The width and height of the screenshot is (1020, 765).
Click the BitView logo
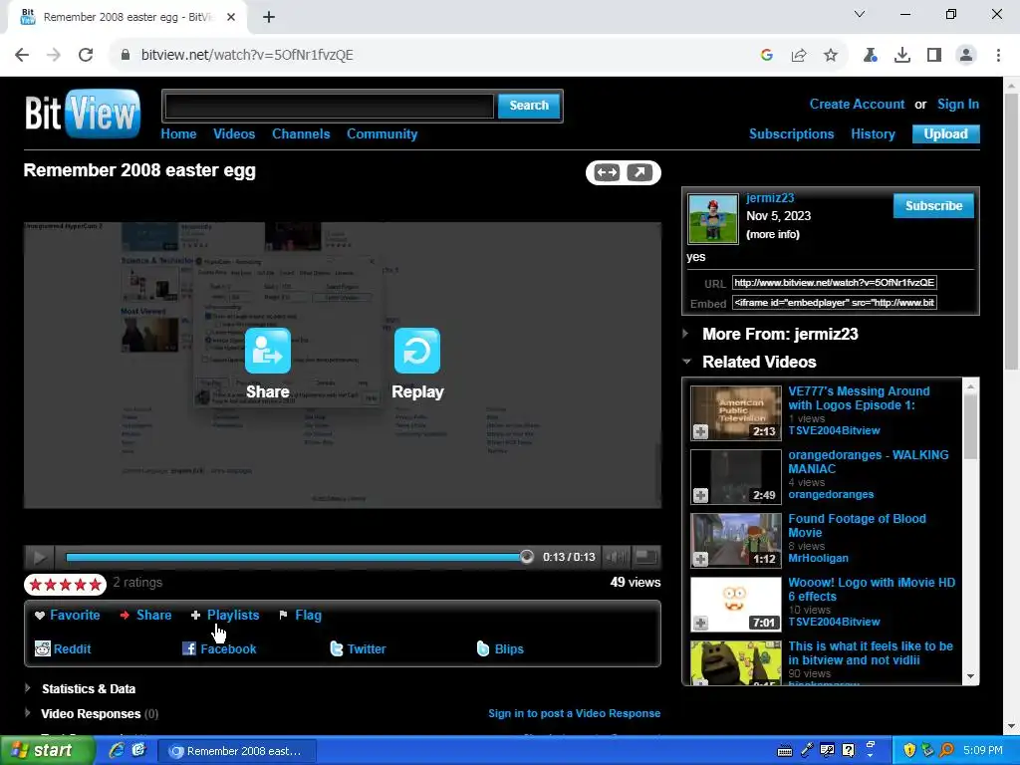pyautogui.click(x=83, y=114)
